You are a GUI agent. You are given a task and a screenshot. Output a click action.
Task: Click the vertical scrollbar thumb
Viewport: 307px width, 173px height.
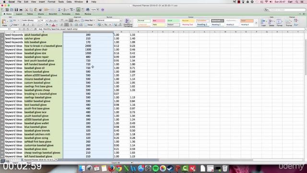(306, 57)
